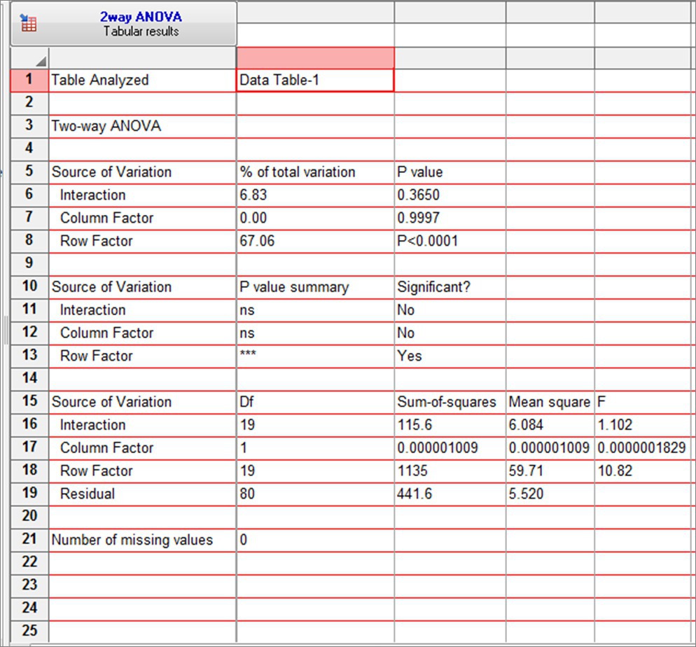Click the '% of total variation' header cell
This screenshot has width=696, height=647.
315,172
